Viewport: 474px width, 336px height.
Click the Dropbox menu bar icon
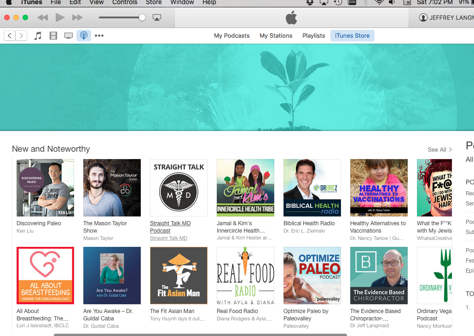click(x=310, y=2)
